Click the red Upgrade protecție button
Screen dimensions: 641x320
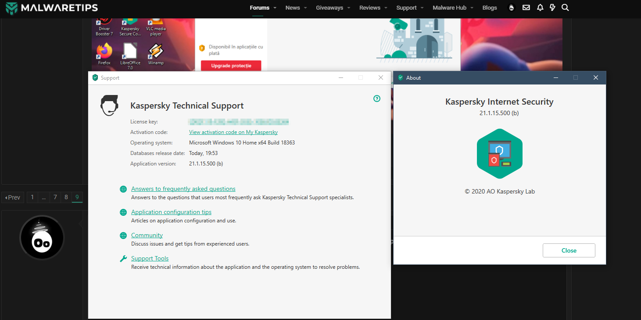(231, 66)
